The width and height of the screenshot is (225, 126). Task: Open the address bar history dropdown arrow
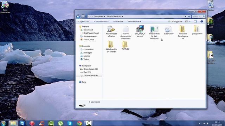tap(185, 16)
